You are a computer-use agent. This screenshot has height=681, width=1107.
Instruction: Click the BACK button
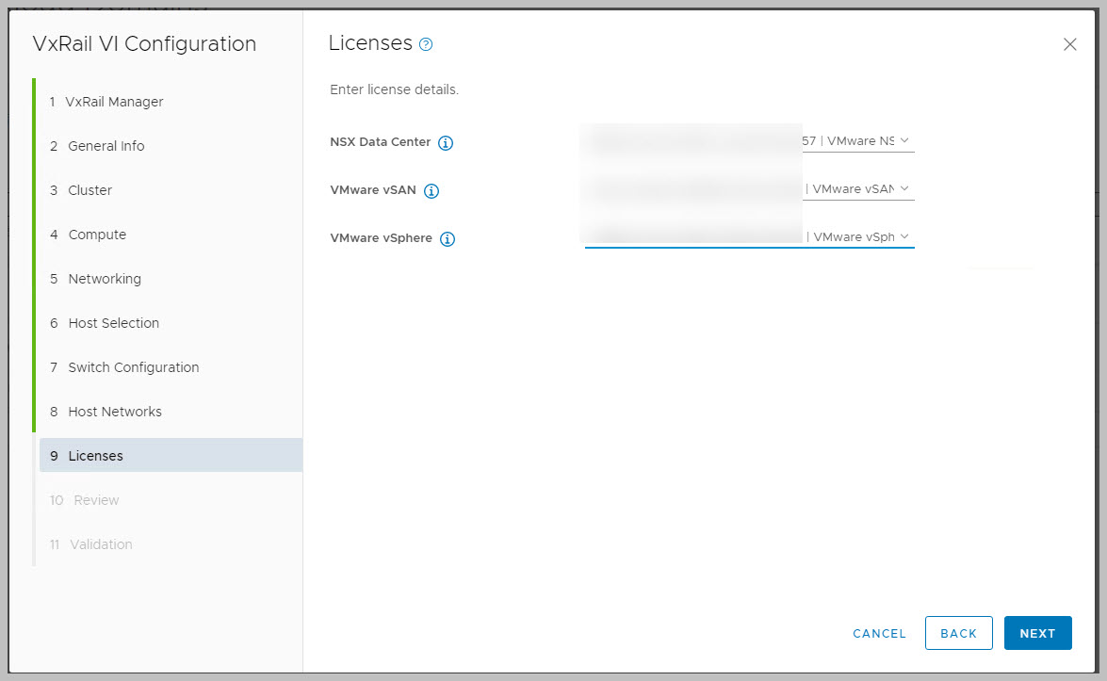coord(958,633)
